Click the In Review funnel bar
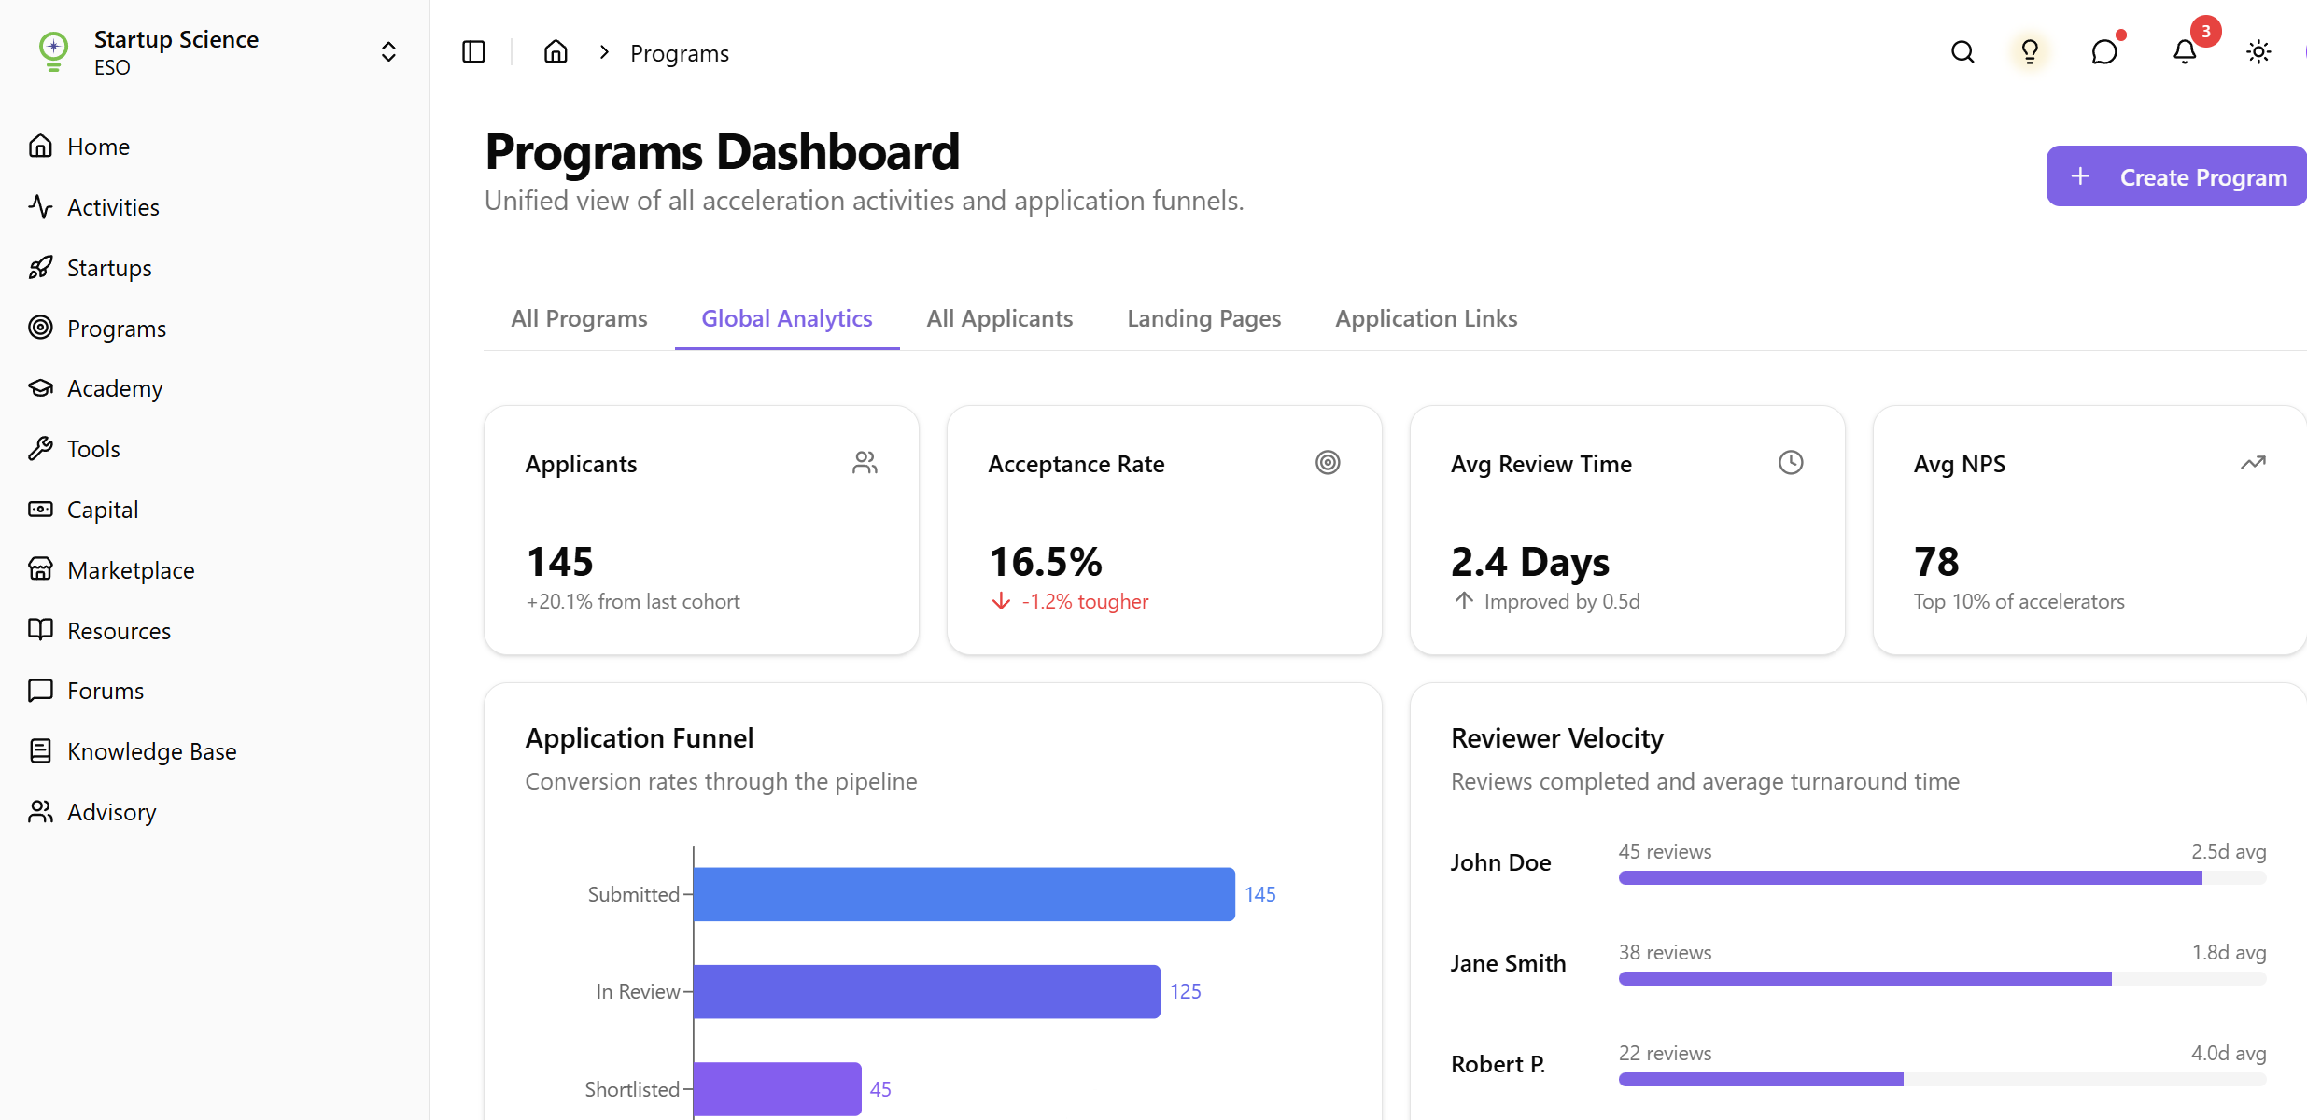This screenshot has width=2307, height=1120. [x=926, y=991]
